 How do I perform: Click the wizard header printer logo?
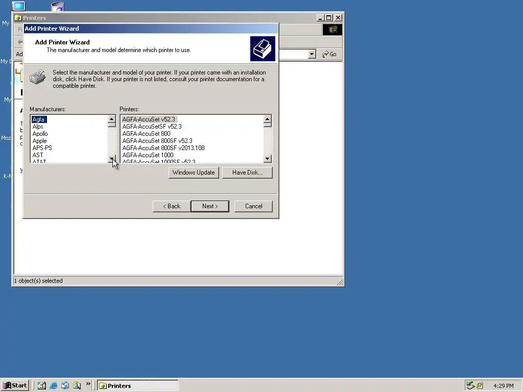click(x=263, y=48)
